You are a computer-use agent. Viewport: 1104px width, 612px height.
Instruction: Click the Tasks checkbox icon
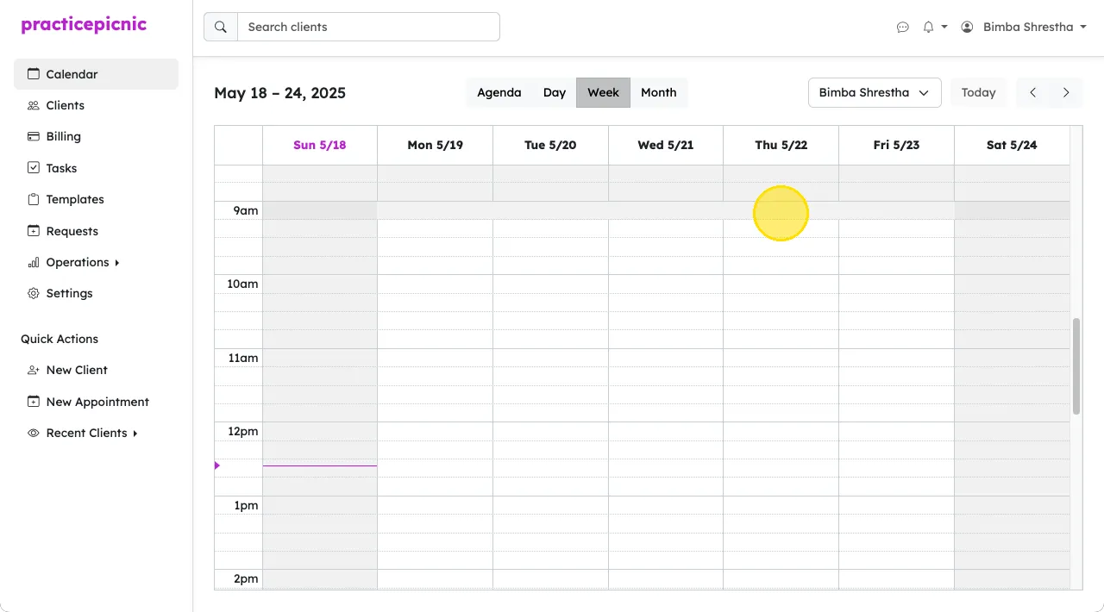[34, 168]
